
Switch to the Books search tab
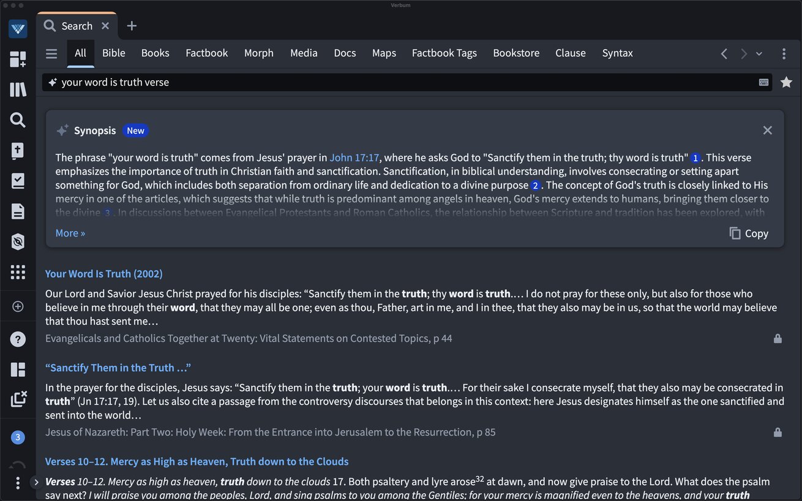(x=156, y=53)
